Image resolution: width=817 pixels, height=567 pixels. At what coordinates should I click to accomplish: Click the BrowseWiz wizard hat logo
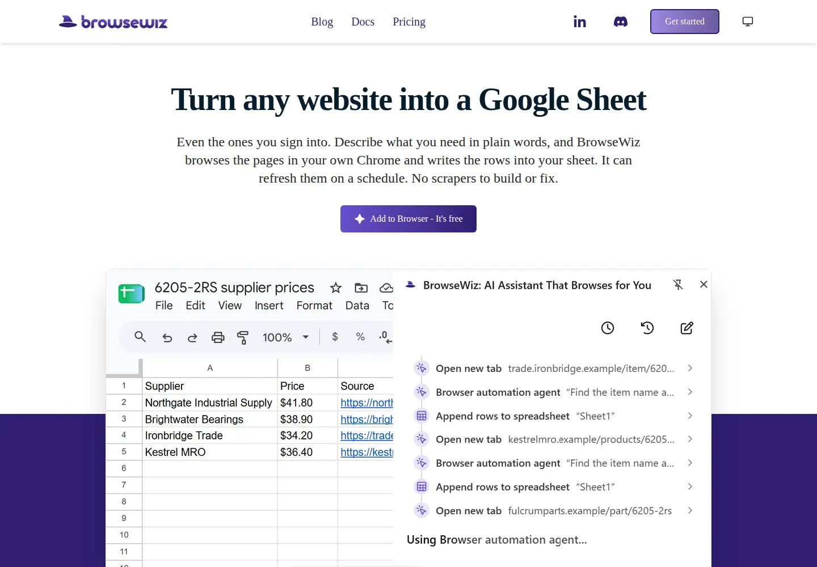[113, 22]
